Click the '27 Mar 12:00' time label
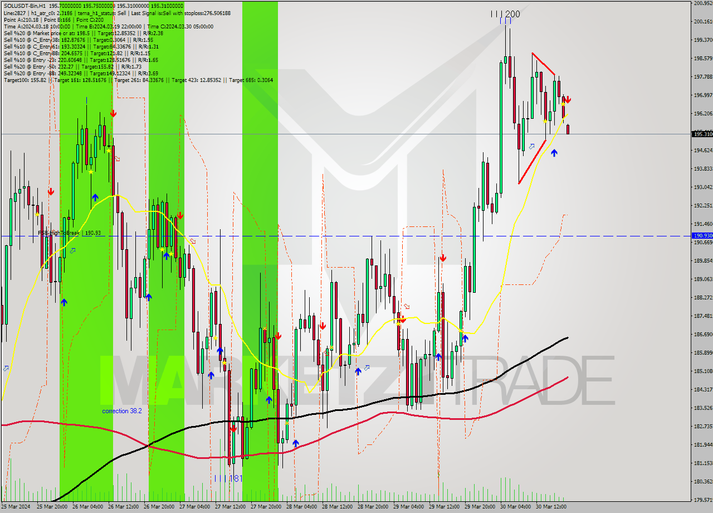This screenshot has width=713, height=513. point(232,507)
